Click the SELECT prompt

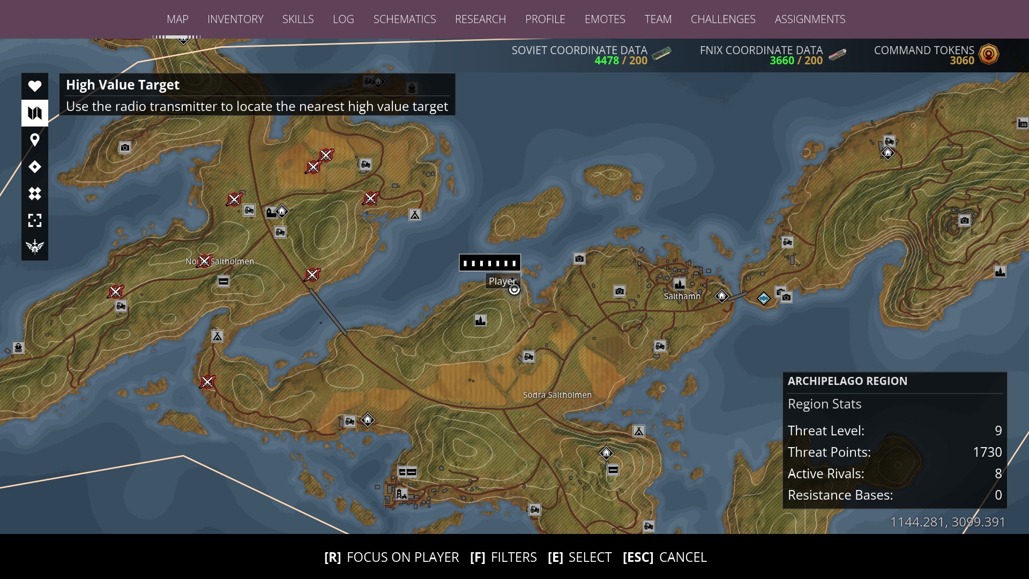(x=579, y=558)
